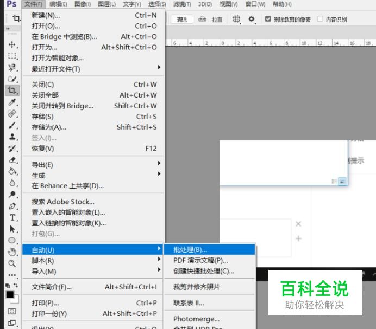Open the 窗口(W) menu
376x329 pixels.
(255, 4)
